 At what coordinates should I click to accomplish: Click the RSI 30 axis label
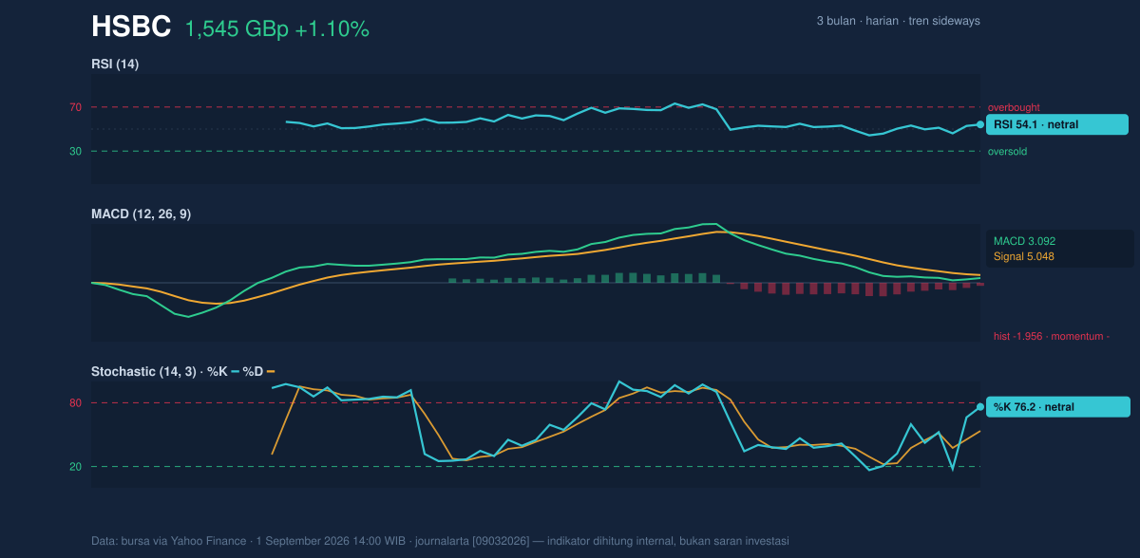(75, 151)
